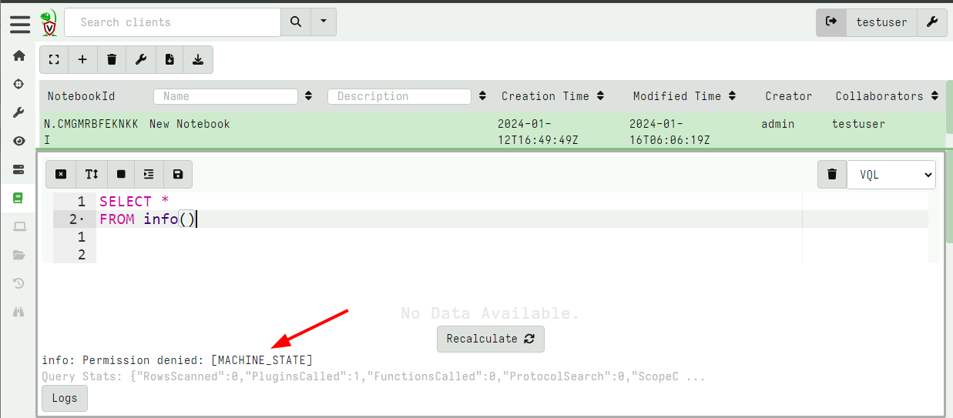Screen dimensions: 953x418
Task: Sort by Description column arrows
Action: pos(482,96)
